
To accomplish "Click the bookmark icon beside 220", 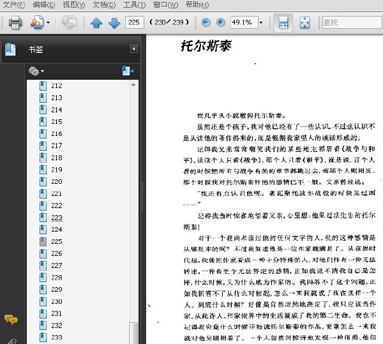I will tap(43, 182).
